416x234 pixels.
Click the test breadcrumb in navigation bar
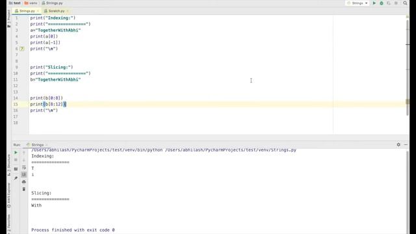[14, 3]
